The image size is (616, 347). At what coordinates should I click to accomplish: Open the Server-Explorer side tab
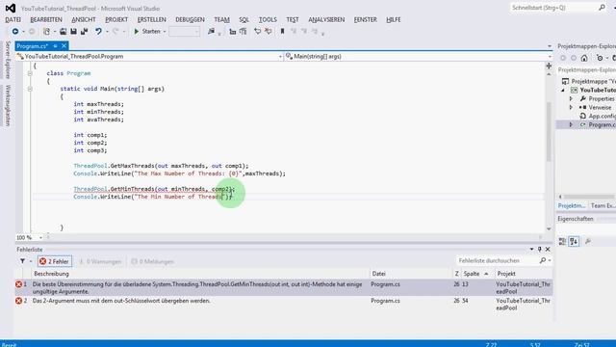[x=8, y=60]
